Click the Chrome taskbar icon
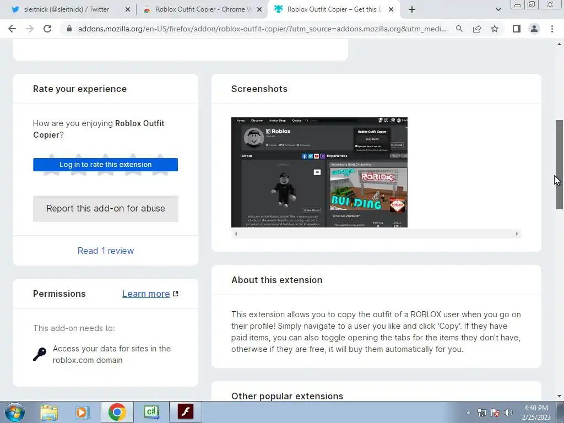This screenshot has width=564, height=423. (117, 412)
